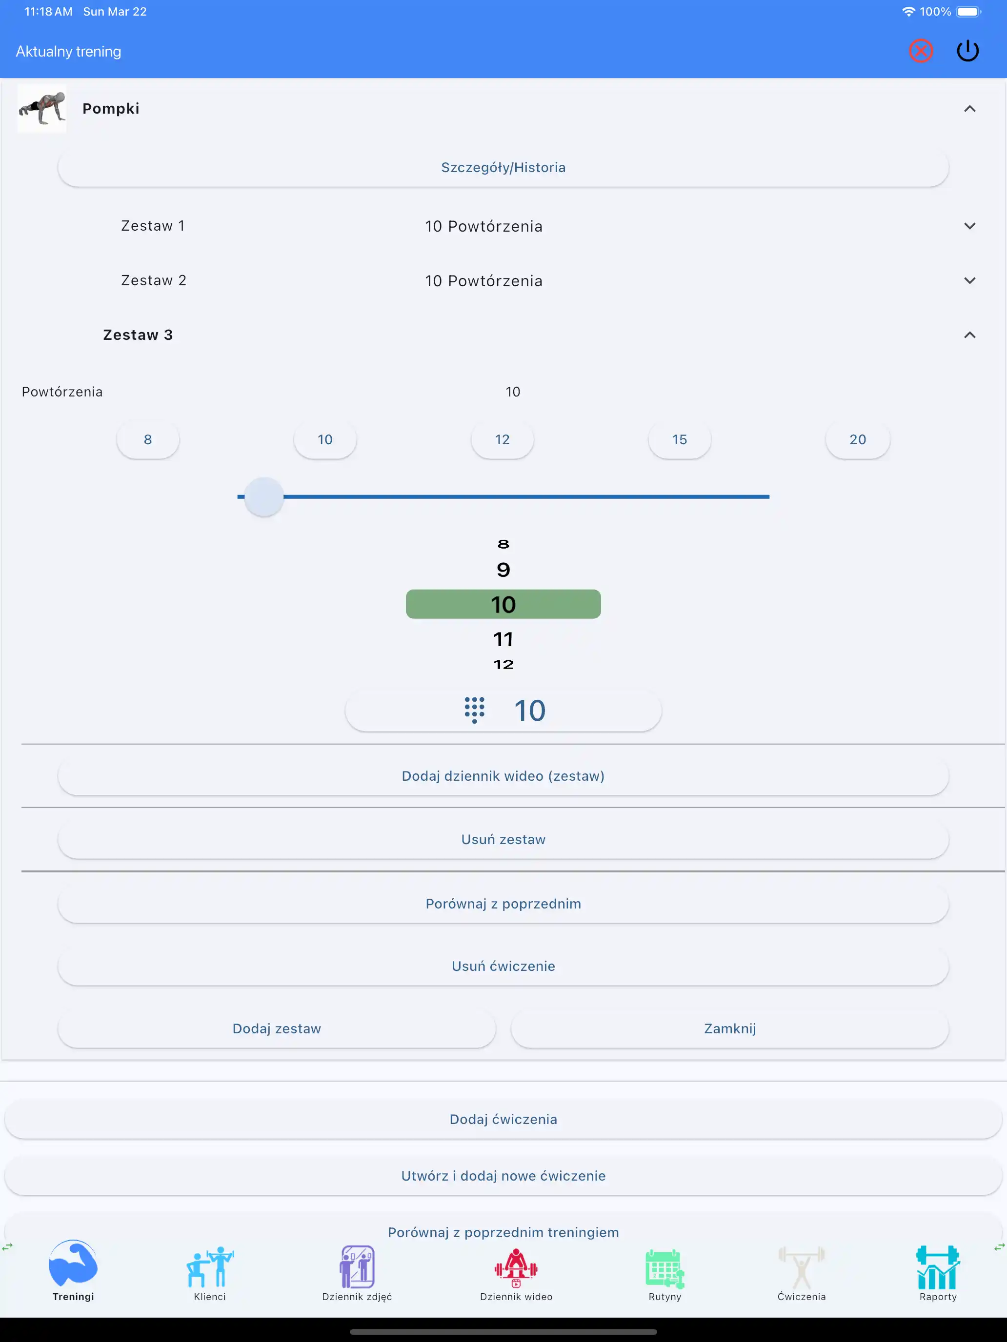Pick 11 in the number wheel

point(503,639)
